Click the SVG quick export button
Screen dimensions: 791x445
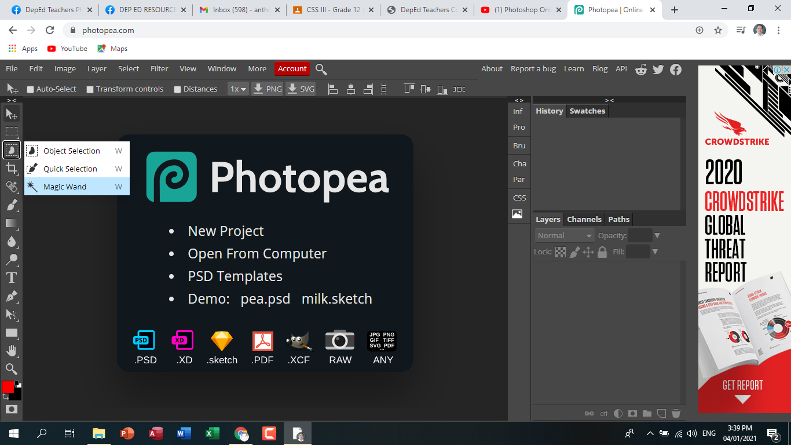click(301, 89)
